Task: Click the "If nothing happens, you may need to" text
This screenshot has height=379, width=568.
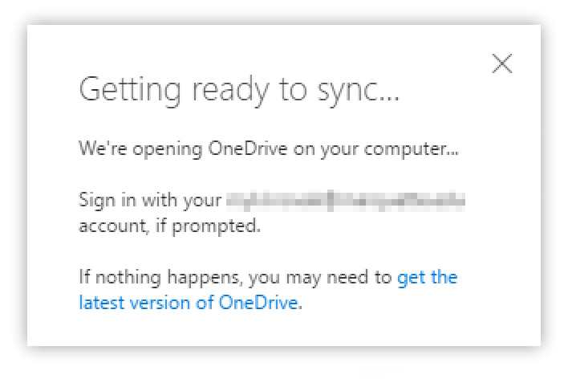Action: pyautogui.click(x=237, y=278)
